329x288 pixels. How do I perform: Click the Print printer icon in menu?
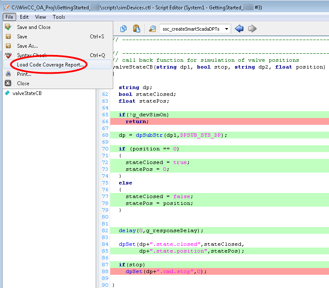pyautogui.click(x=8, y=74)
